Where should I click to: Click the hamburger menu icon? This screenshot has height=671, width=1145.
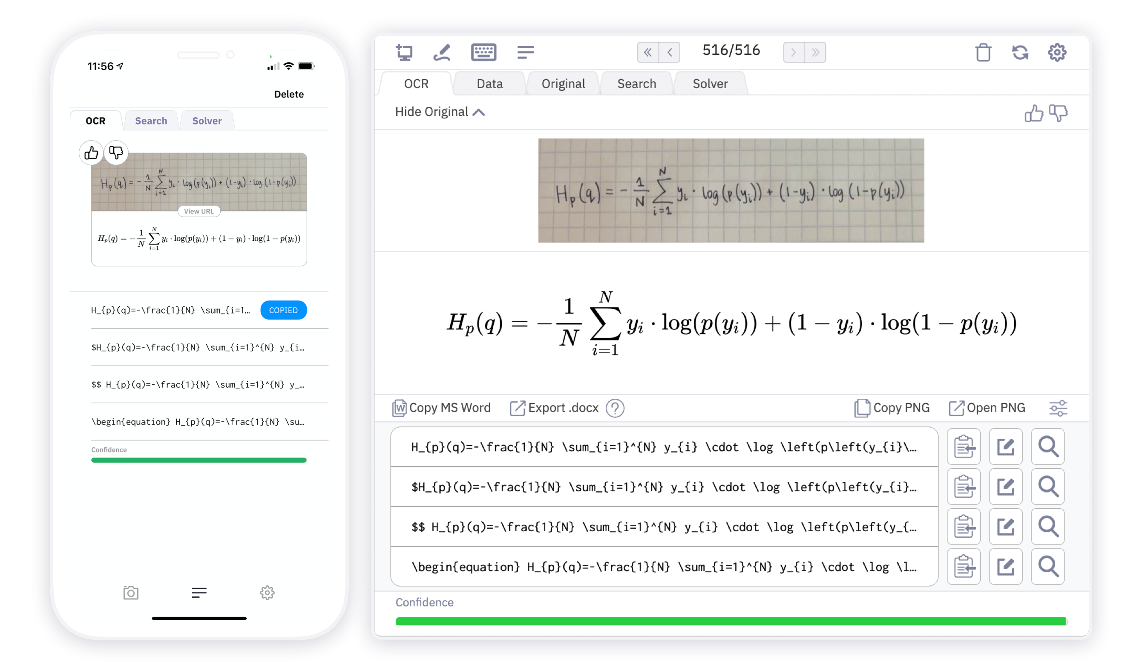pyautogui.click(x=526, y=52)
